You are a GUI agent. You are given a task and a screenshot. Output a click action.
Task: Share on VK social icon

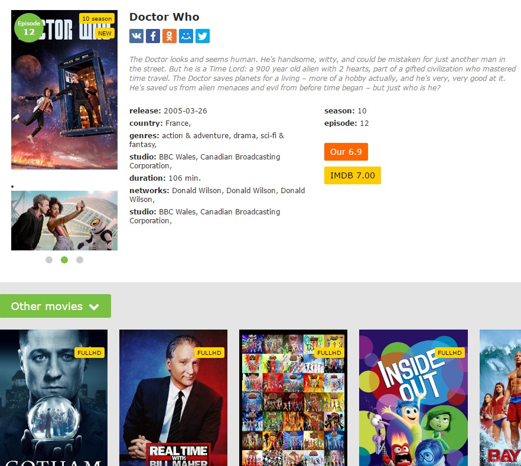tap(136, 36)
